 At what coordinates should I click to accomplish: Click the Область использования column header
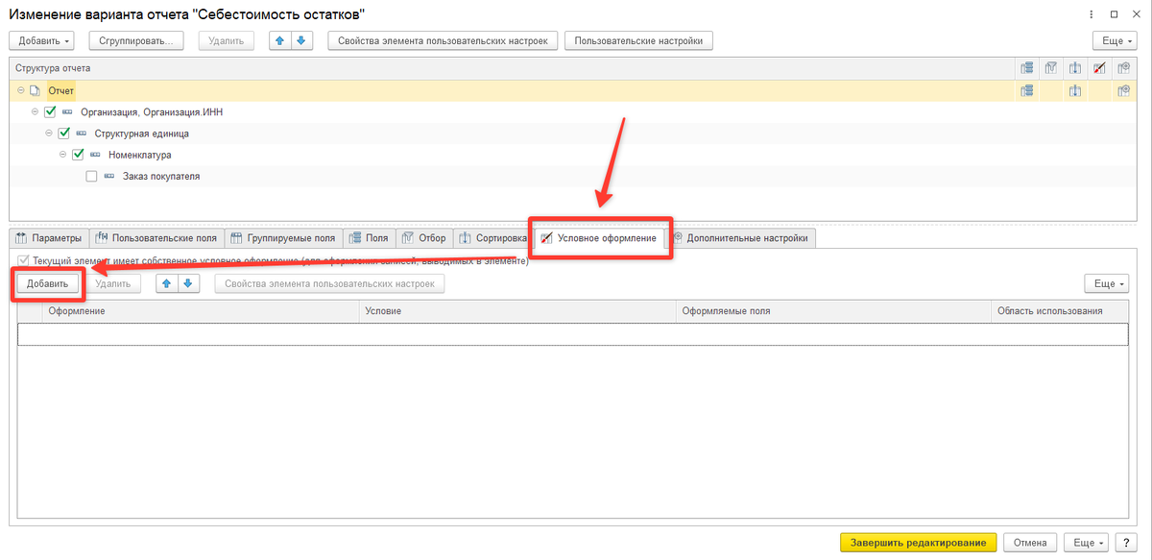coord(1059,311)
